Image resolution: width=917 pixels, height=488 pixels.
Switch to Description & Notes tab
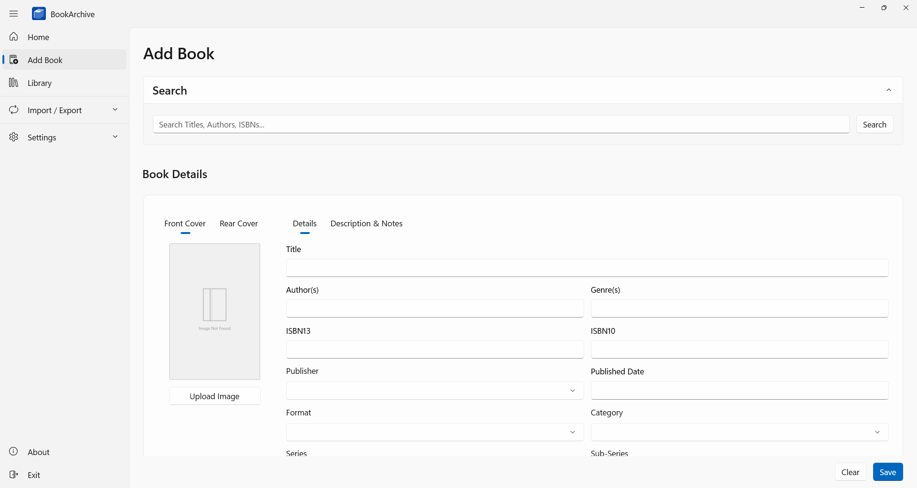click(x=366, y=223)
